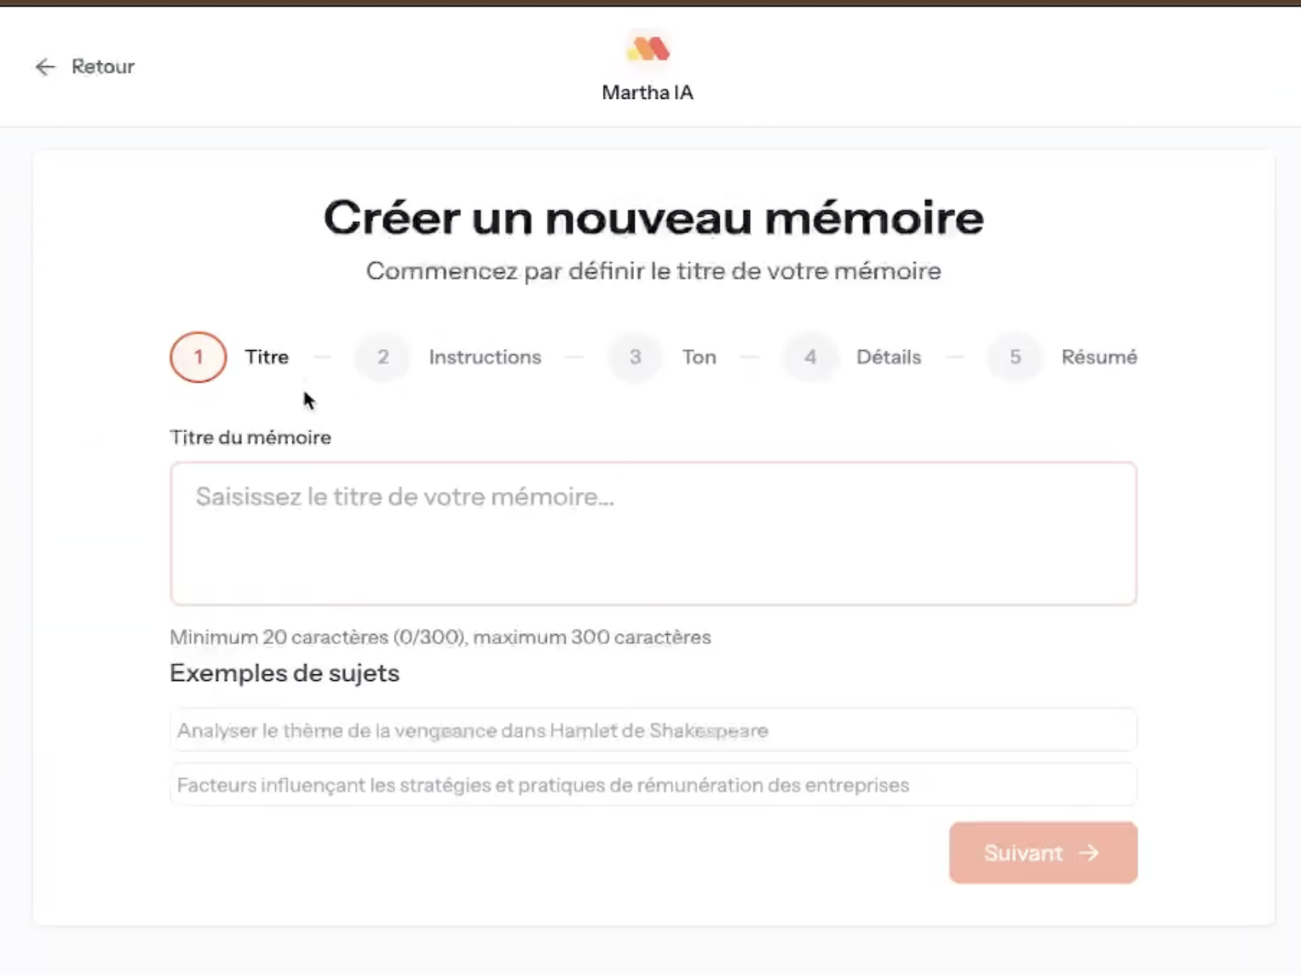This screenshot has width=1301, height=975.
Task: Click the Martha IA title text
Action: pos(648,92)
